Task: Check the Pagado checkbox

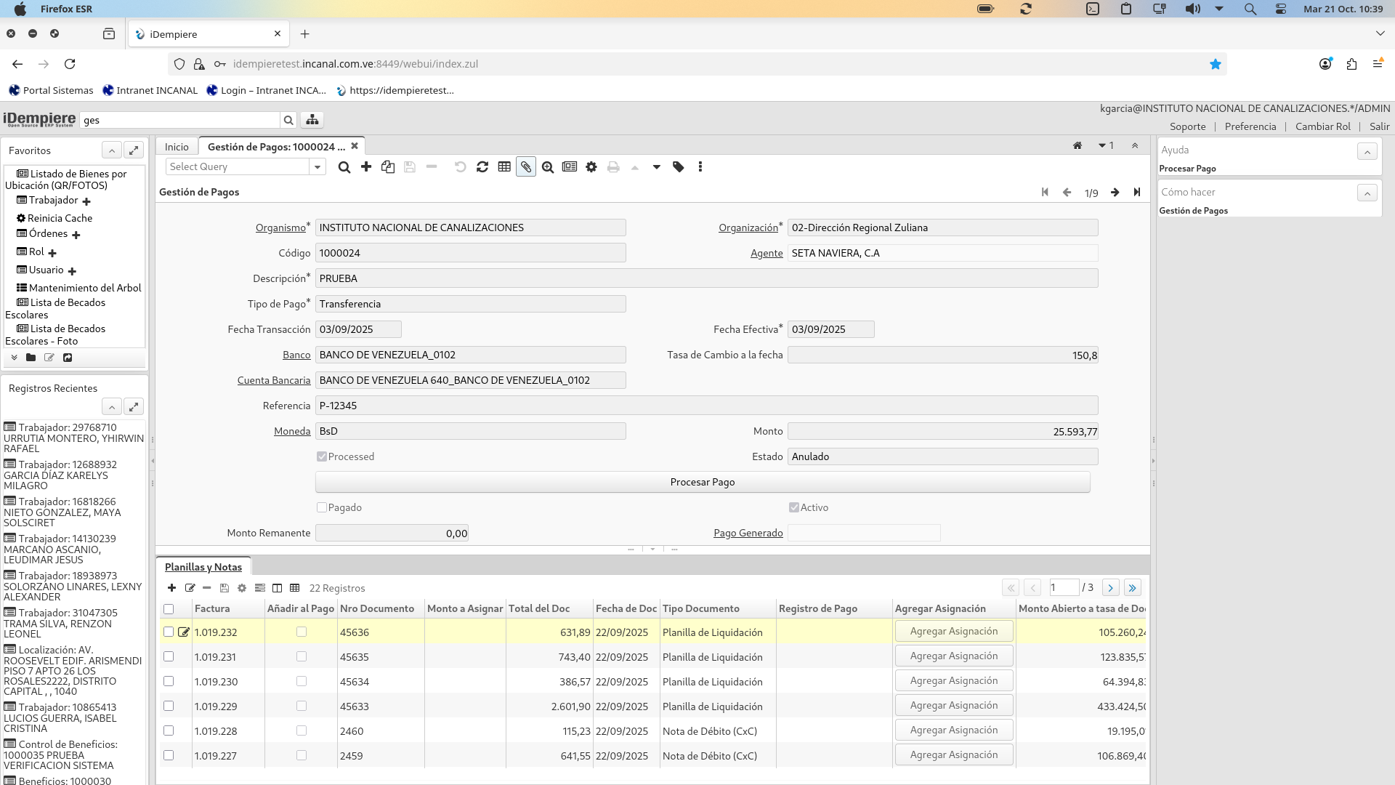Action: [x=322, y=507]
